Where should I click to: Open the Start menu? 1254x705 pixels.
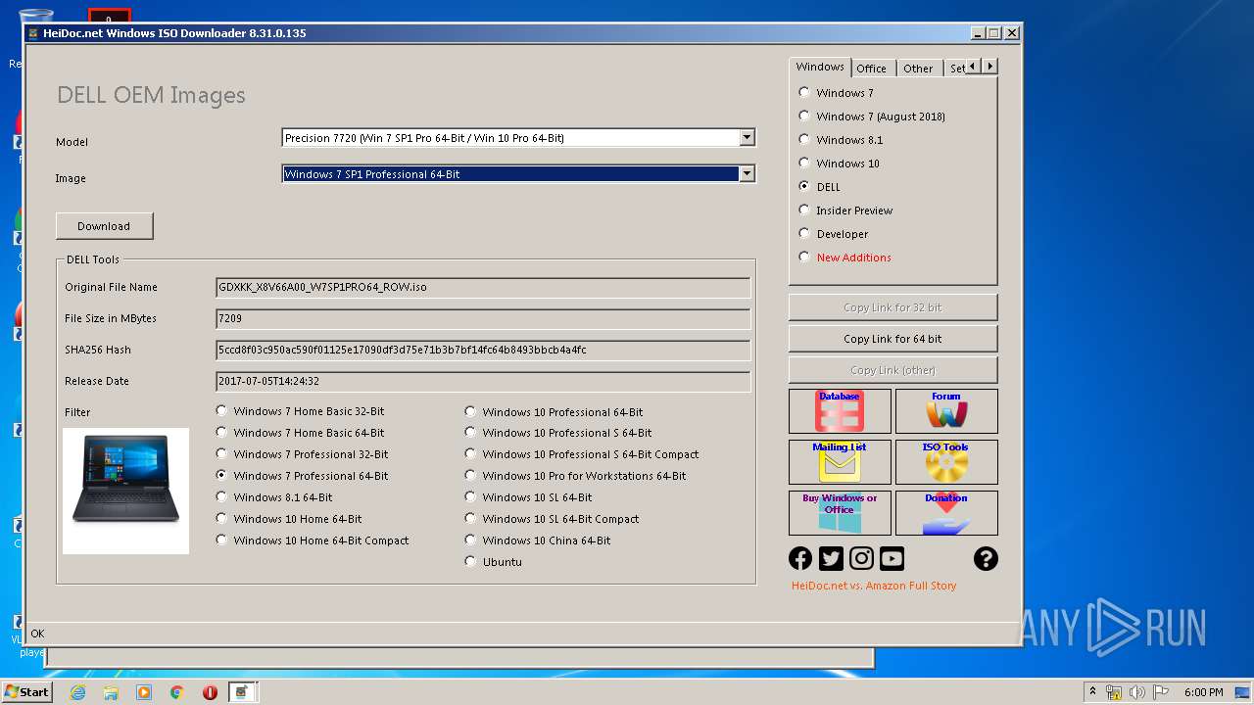point(27,692)
